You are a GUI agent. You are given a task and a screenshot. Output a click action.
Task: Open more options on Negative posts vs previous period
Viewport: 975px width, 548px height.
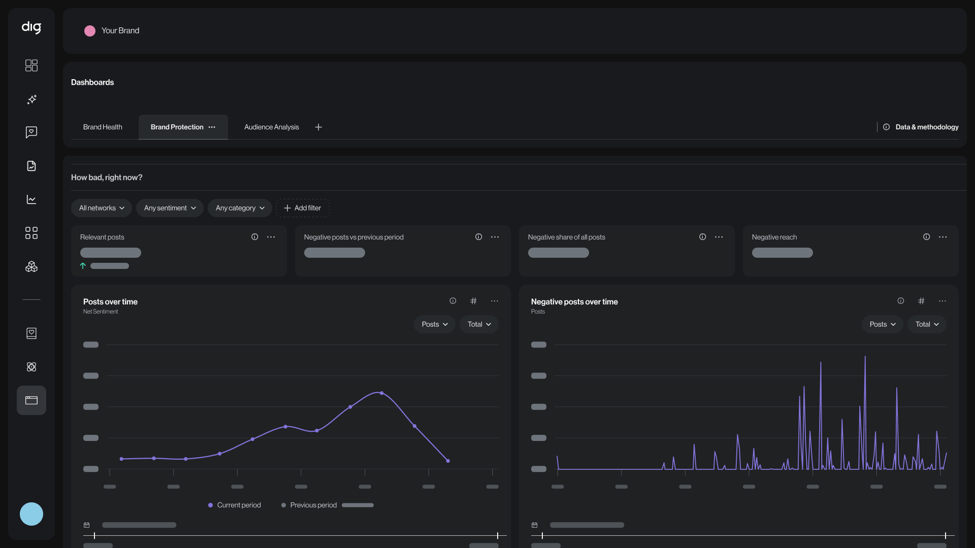495,237
